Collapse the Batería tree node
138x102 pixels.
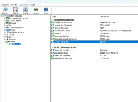[x=5, y=42]
